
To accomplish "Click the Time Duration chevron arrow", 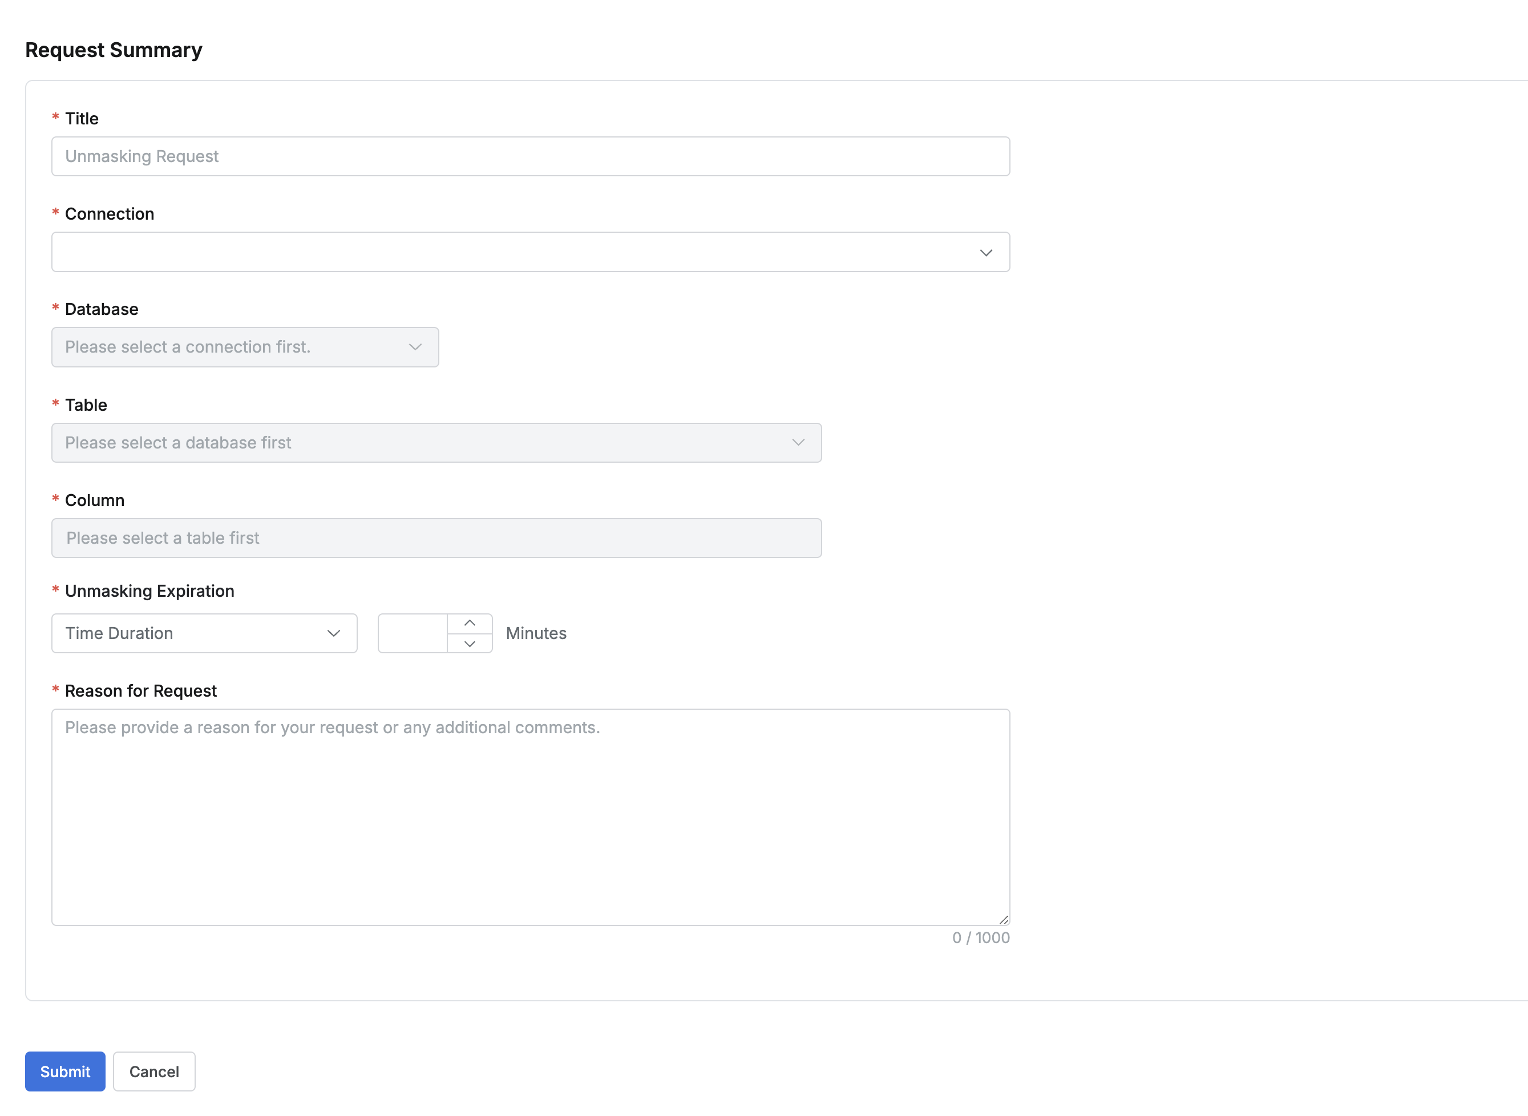I will tap(333, 634).
